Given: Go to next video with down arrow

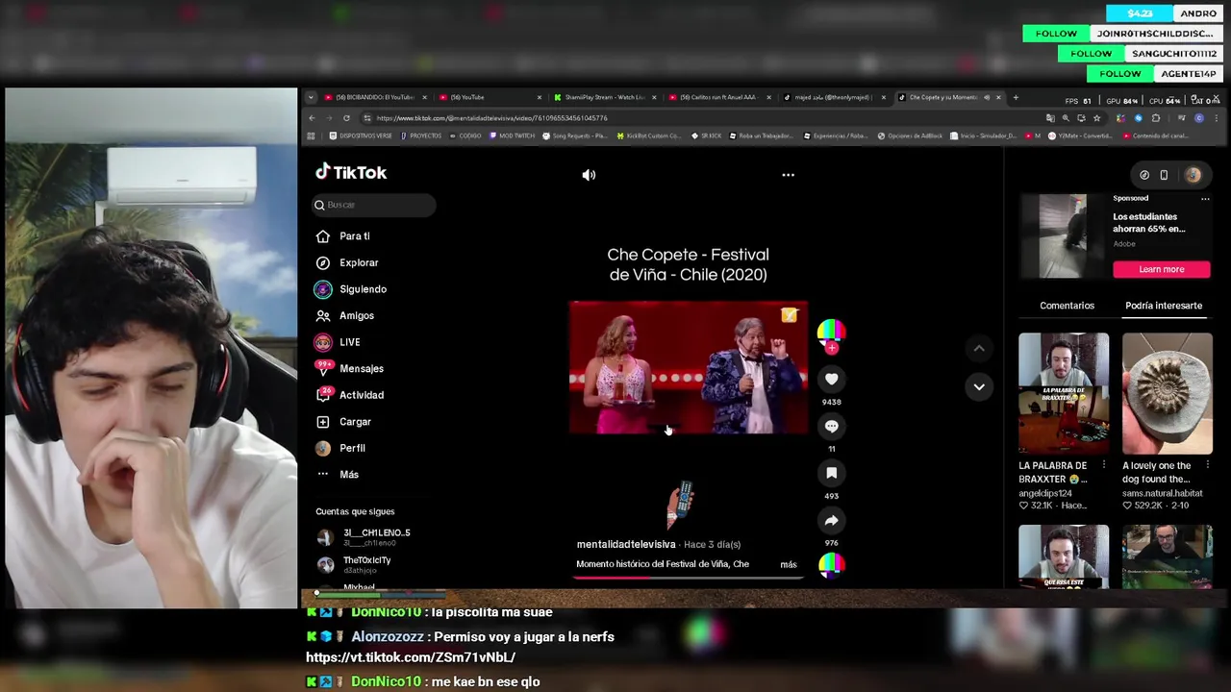Looking at the screenshot, I should coord(978,386).
